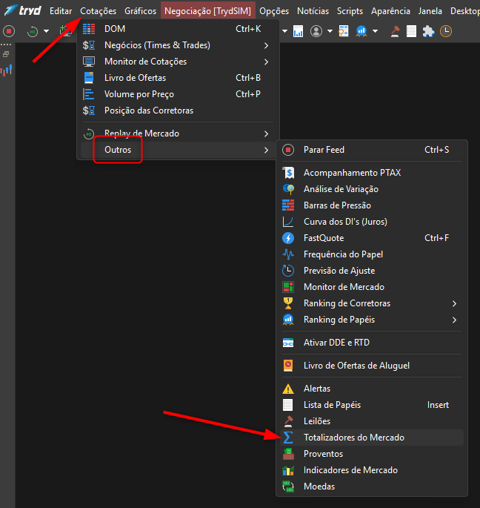This screenshot has height=508, width=480.
Task: Click the paper list toolbar icon
Action: pos(411,31)
